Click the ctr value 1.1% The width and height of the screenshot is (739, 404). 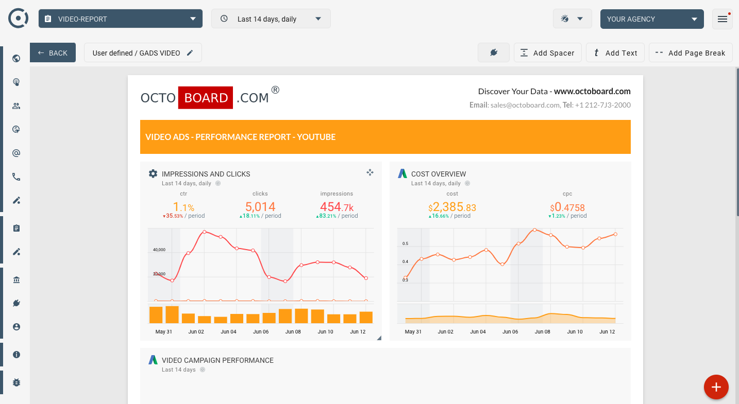(183, 207)
